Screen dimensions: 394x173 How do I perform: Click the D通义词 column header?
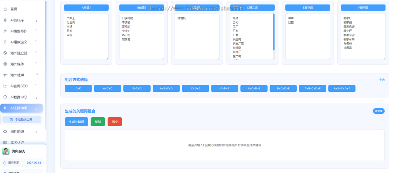pyautogui.click(x=252, y=7)
